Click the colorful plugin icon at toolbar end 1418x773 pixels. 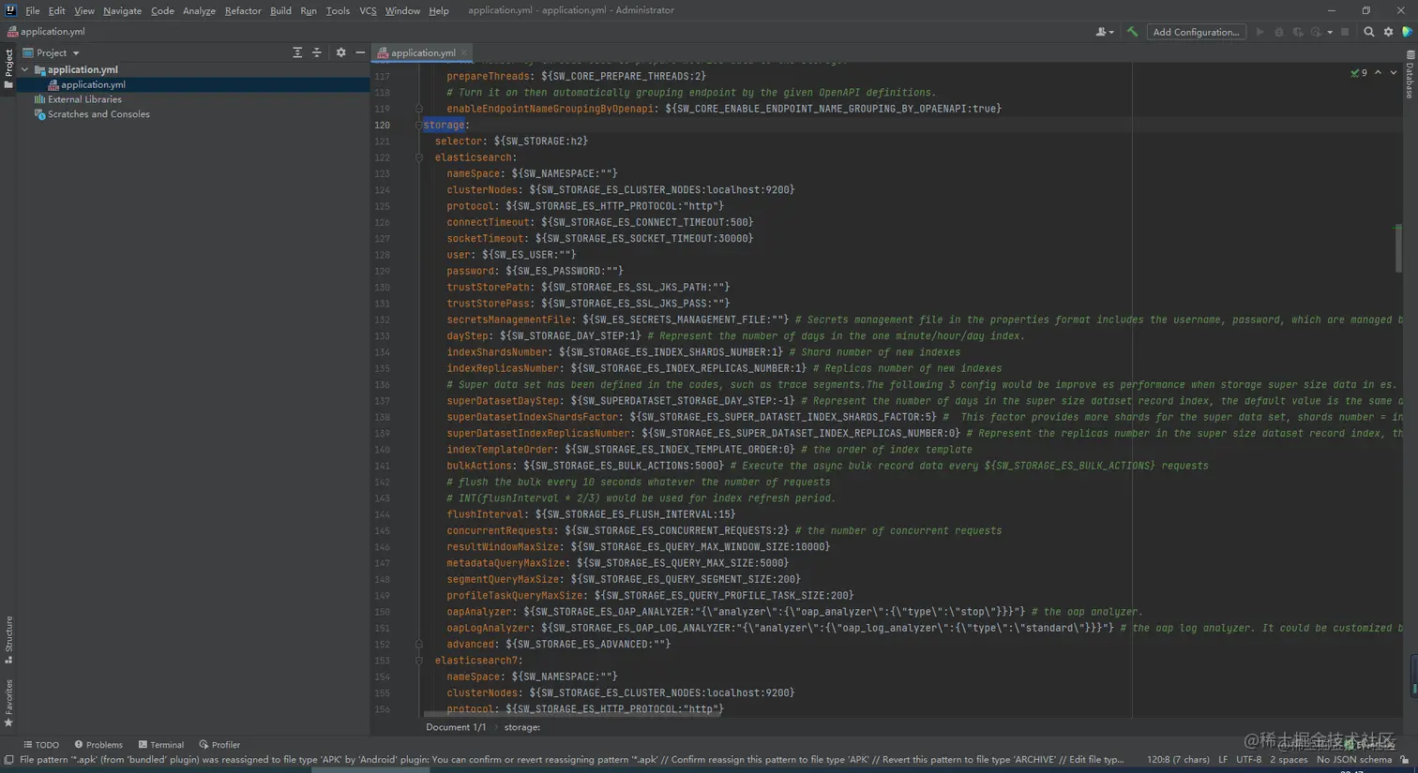(1407, 32)
